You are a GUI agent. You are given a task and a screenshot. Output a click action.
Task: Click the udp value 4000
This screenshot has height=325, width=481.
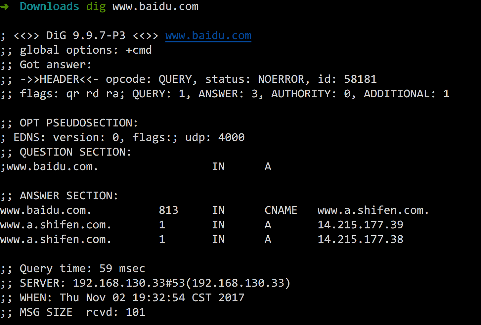[231, 137]
